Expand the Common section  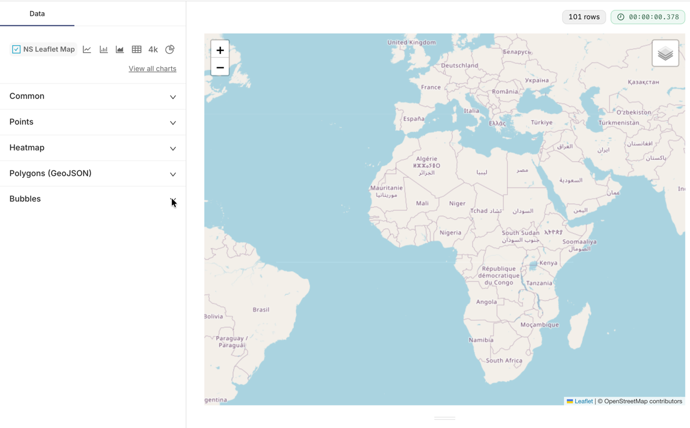93,96
